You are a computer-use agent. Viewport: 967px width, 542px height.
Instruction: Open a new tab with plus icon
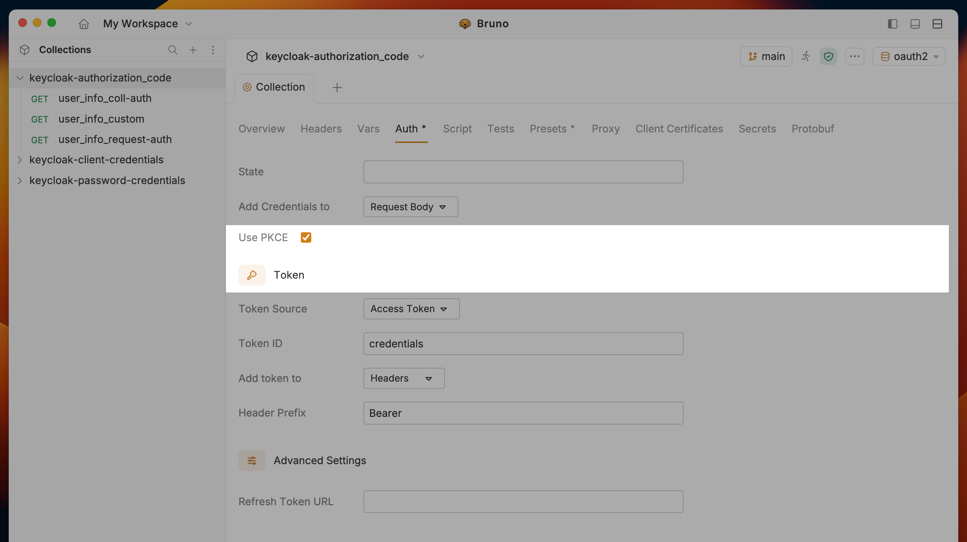[337, 87]
